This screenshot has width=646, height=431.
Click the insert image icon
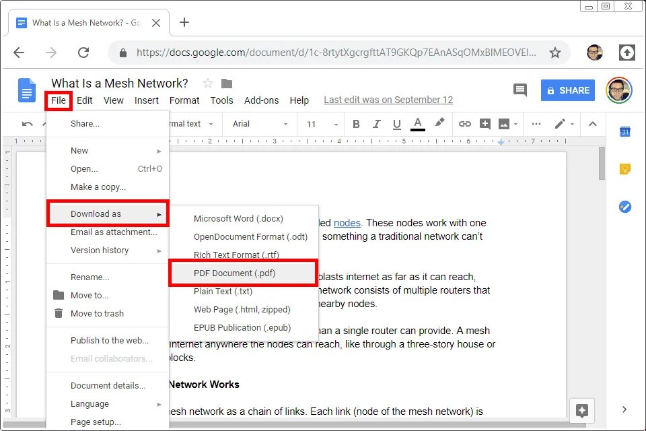[x=504, y=124]
